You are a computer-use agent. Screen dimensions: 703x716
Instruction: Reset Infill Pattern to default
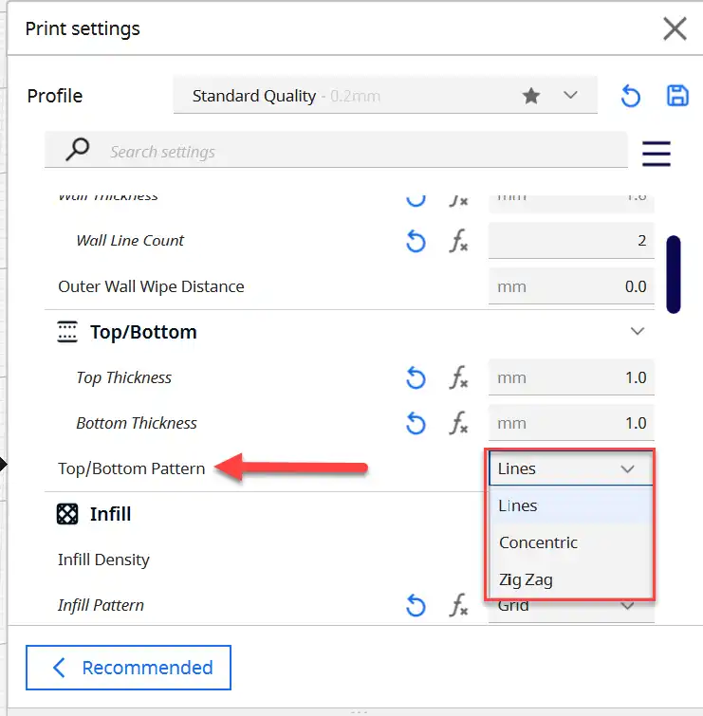(x=416, y=605)
